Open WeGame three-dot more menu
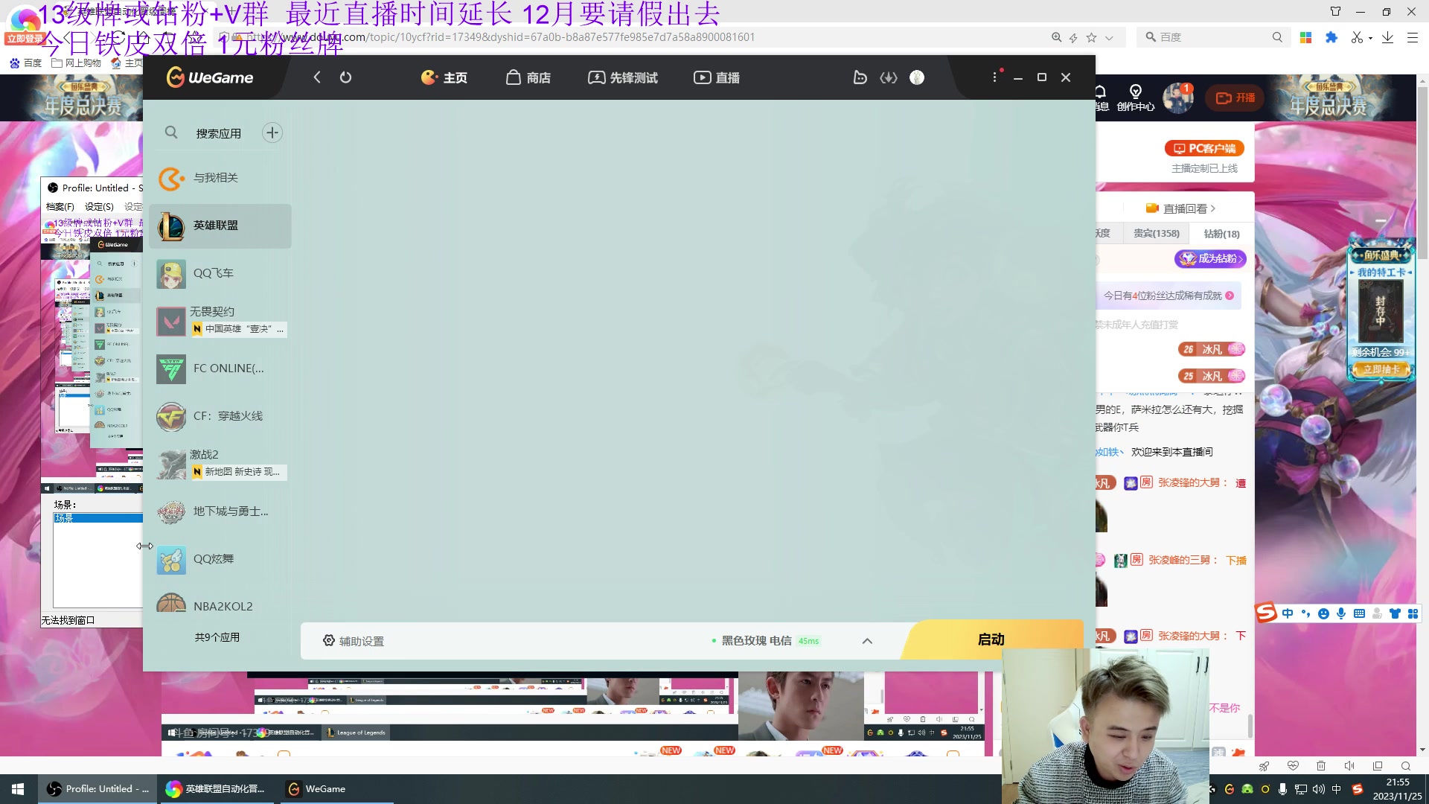The width and height of the screenshot is (1429, 804). (x=994, y=77)
